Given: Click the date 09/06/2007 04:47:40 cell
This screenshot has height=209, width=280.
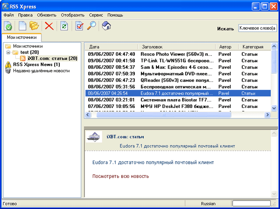Looking at the screenshot, I should point(112,54).
